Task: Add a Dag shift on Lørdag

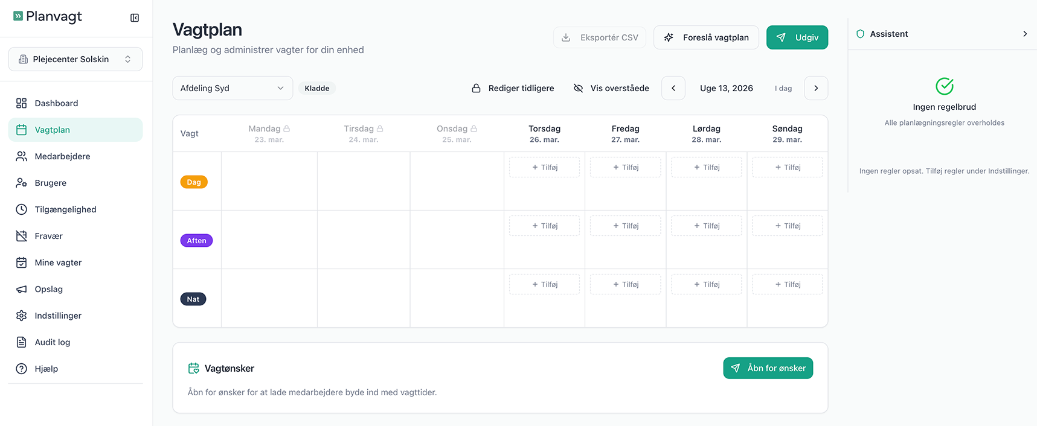Action: pos(706,167)
